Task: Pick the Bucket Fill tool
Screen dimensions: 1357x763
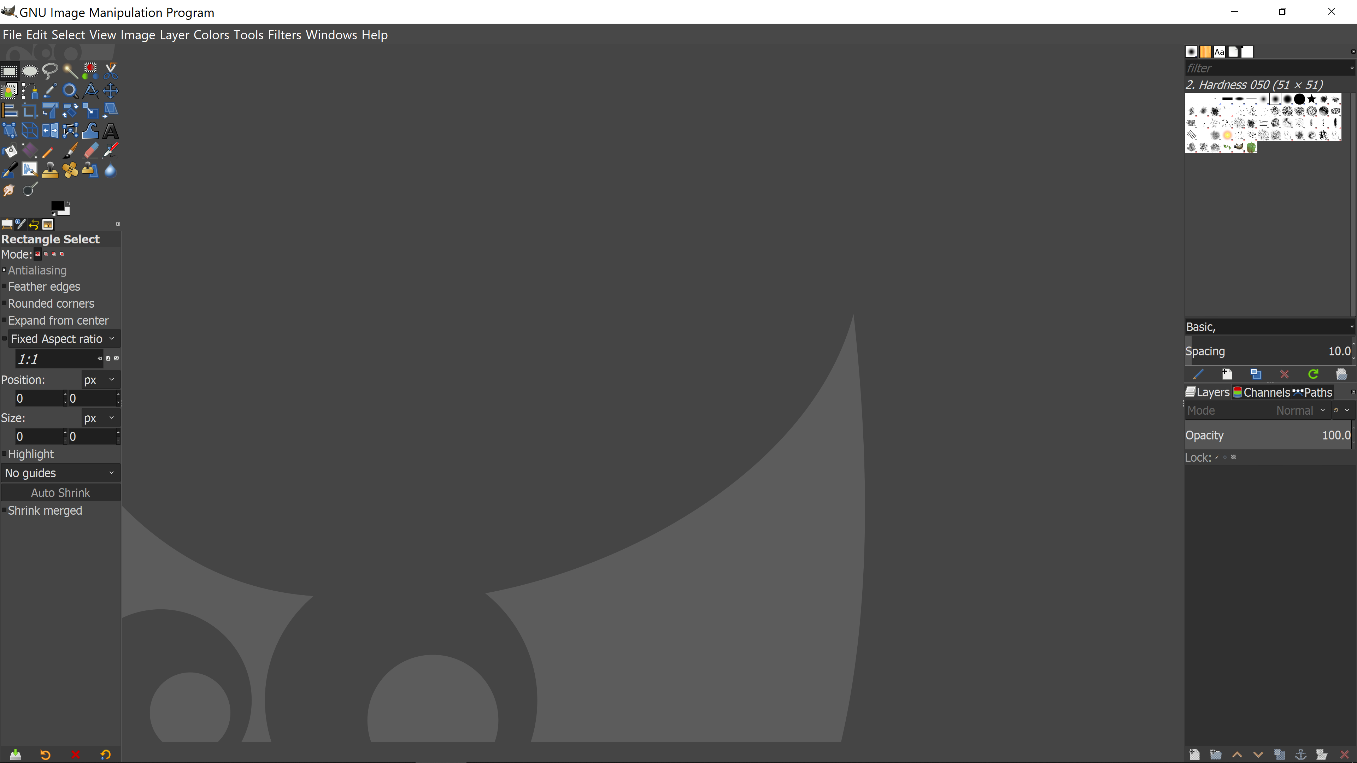Action: 10,151
